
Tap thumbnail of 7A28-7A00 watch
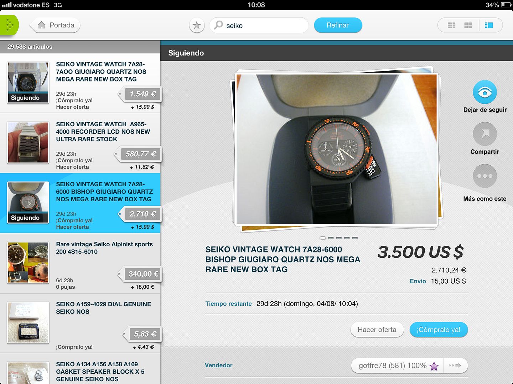pyautogui.click(x=28, y=83)
